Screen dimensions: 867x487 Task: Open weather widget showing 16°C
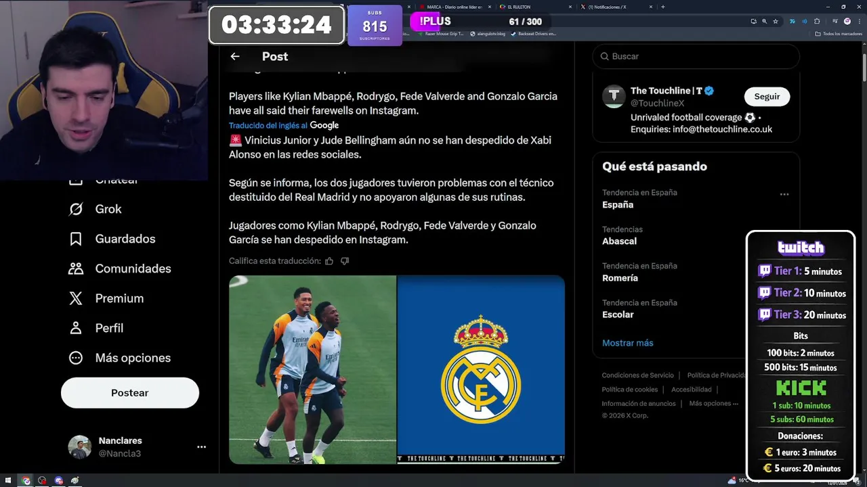click(738, 480)
